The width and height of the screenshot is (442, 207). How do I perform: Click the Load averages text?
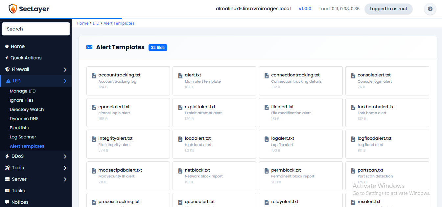click(x=339, y=9)
